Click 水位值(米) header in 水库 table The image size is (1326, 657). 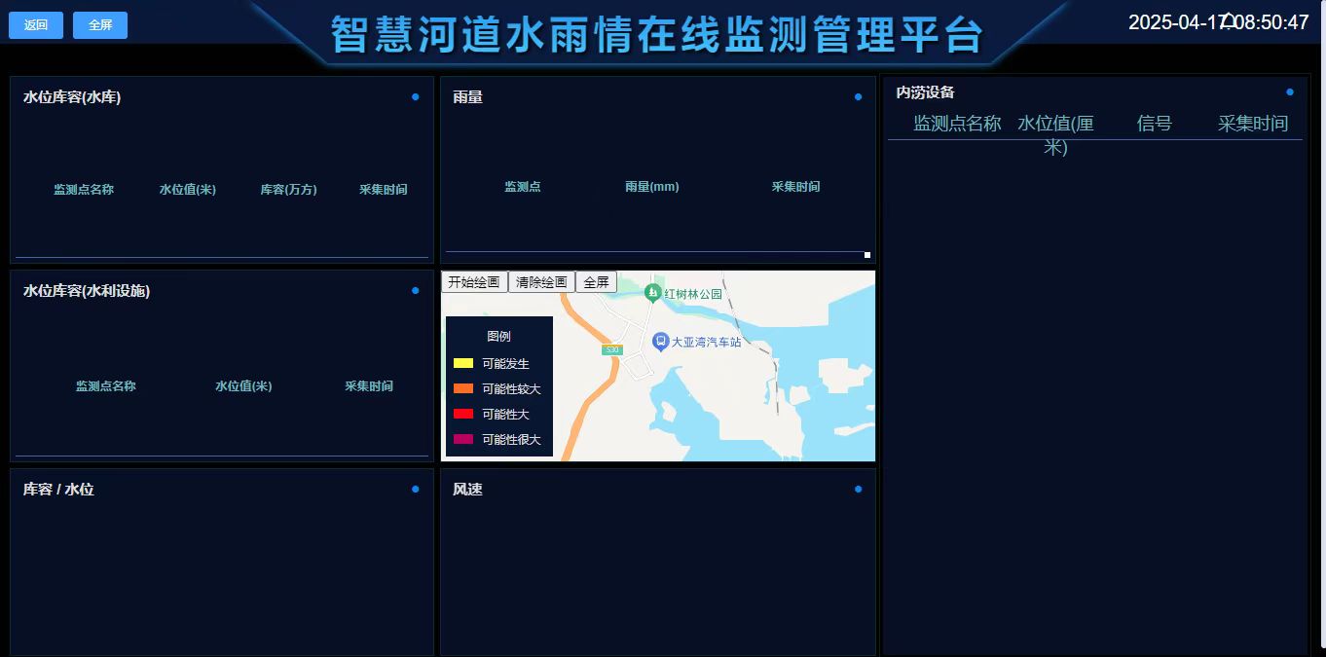188,190
